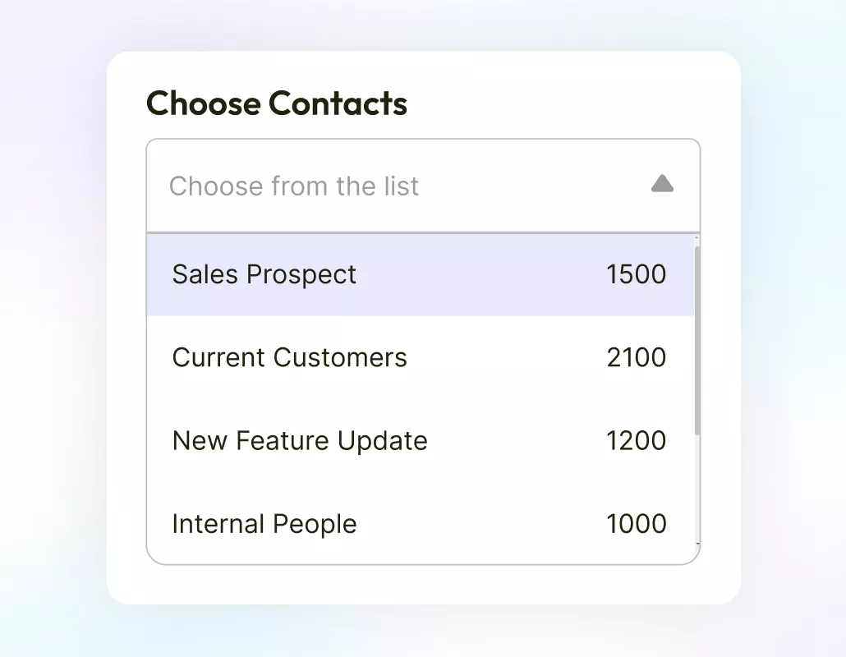846x657 pixels.
Task: Click the count 2100 next to Current Customers
Action: [636, 357]
